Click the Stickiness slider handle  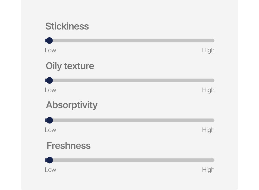click(x=49, y=41)
